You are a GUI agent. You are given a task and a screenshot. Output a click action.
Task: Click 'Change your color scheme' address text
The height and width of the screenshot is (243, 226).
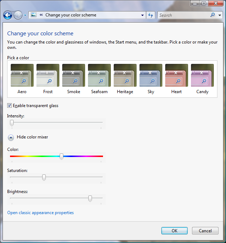click(x=71, y=15)
